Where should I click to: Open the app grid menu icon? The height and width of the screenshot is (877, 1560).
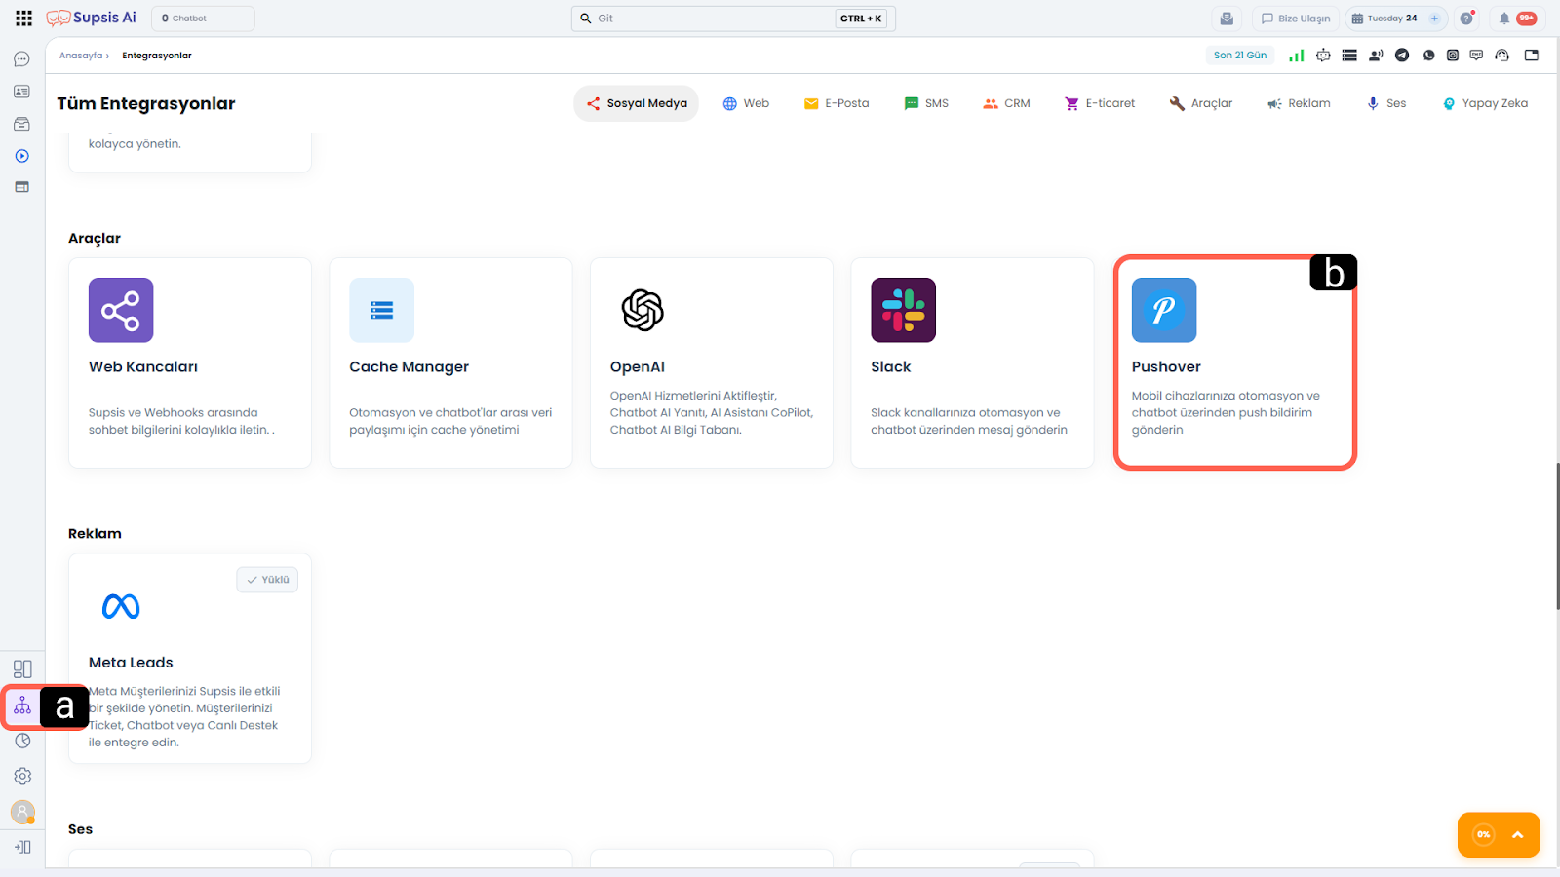23,19
